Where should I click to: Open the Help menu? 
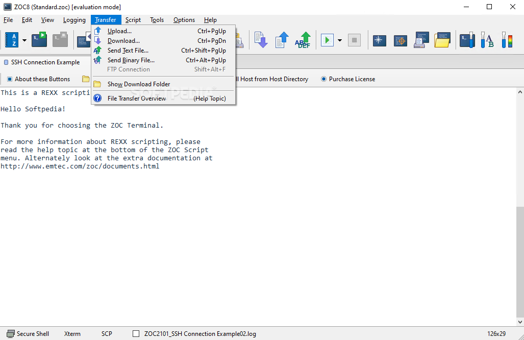[x=210, y=20]
